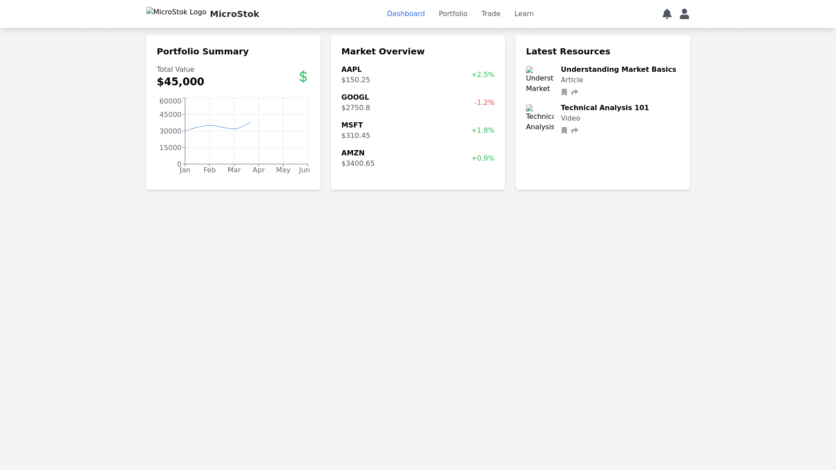Click the MSFT +1.8% change value
This screenshot has width=836, height=470.
482,131
